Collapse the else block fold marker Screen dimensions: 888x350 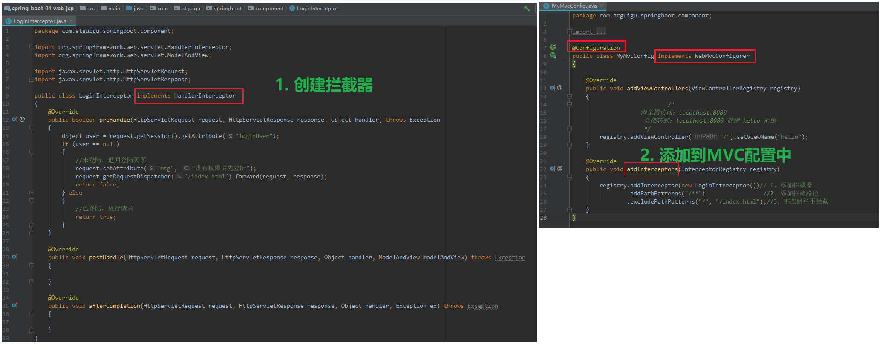[32, 201]
